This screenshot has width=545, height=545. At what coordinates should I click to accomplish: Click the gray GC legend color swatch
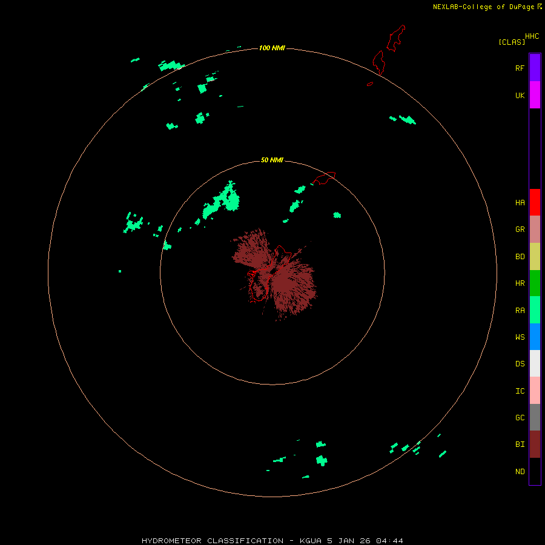(x=535, y=417)
